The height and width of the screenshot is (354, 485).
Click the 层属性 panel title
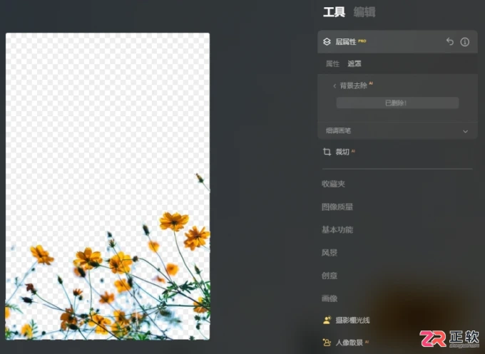(346, 42)
